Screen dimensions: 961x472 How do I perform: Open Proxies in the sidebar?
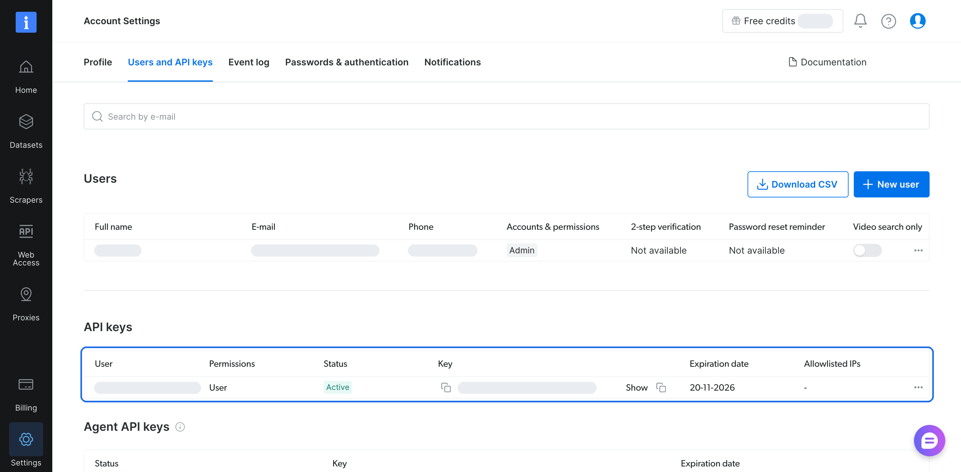[x=26, y=304]
